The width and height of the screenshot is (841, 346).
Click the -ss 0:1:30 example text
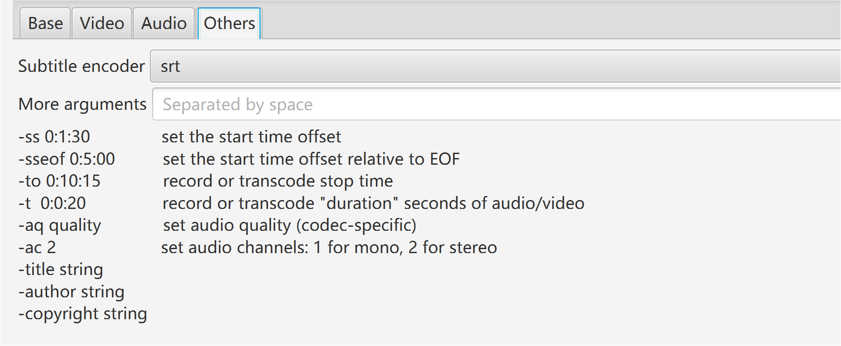pyautogui.click(x=54, y=137)
